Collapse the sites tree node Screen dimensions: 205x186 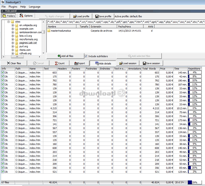tap(9, 22)
